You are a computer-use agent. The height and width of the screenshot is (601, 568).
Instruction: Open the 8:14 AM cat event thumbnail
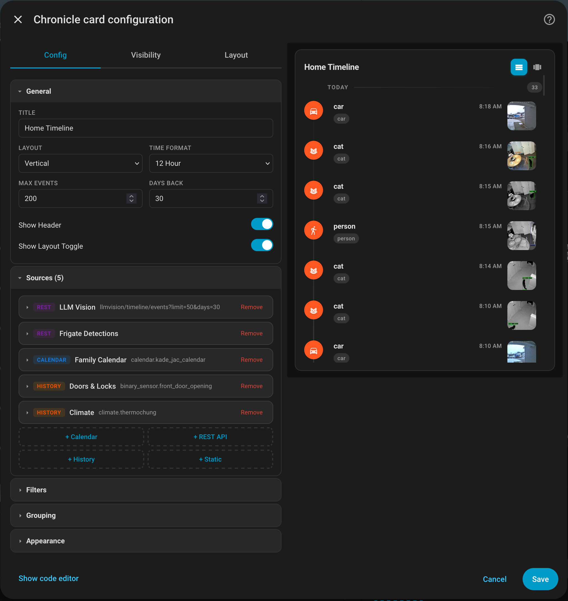click(521, 276)
